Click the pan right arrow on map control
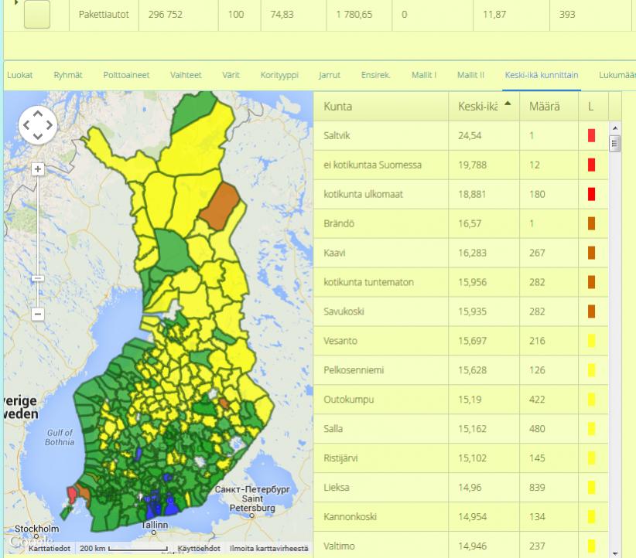Image resolution: width=636 pixels, height=558 pixels. click(x=49, y=125)
